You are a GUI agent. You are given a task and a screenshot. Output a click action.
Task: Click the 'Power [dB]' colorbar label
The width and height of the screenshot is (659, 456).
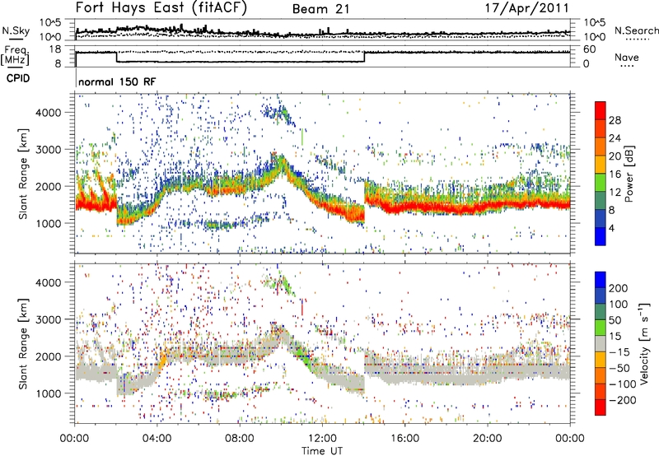[629, 174]
